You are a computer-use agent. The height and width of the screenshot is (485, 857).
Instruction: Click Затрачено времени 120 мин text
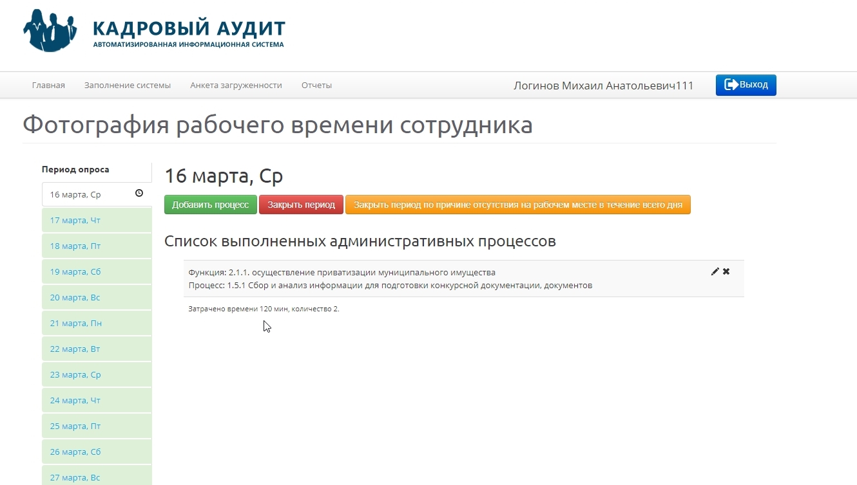point(264,309)
